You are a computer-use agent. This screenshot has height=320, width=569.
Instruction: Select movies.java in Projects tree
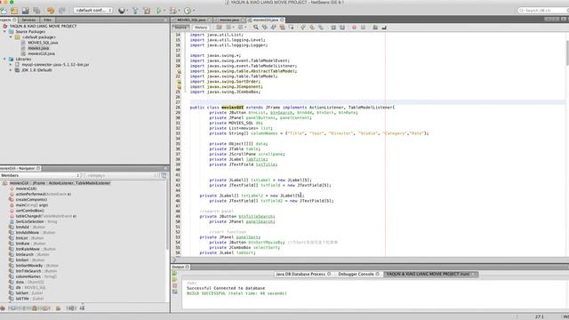[38, 48]
